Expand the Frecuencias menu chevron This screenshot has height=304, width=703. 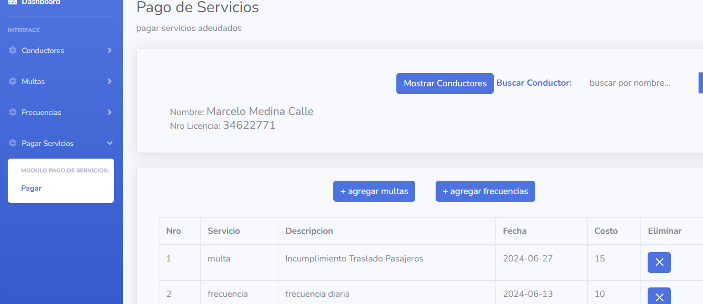(110, 112)
